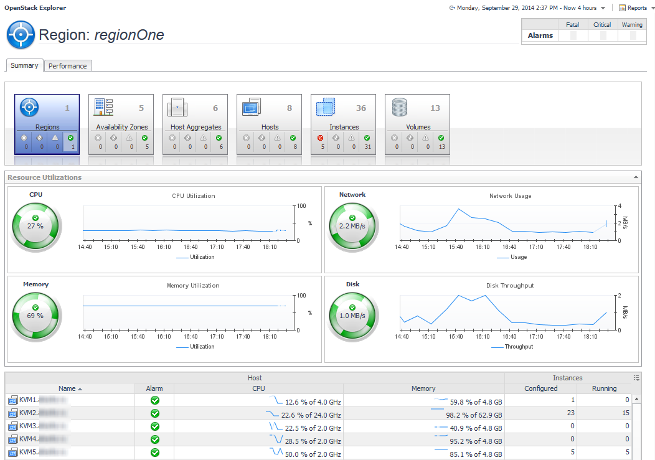Click the Network 2.2 MB/s gauge

tap(352, 226)
